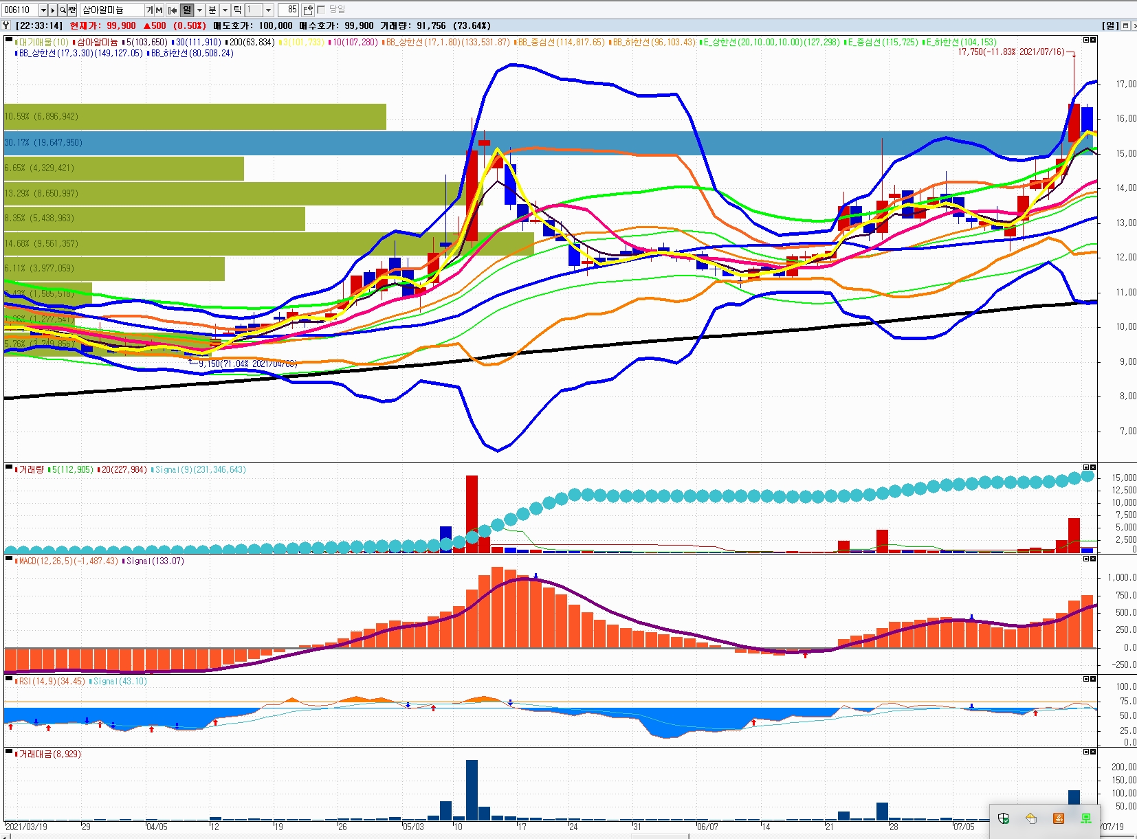Viewport: 1137px width, 839px height.
Task: Click the add chart window icon
Action: pos(307,10)
